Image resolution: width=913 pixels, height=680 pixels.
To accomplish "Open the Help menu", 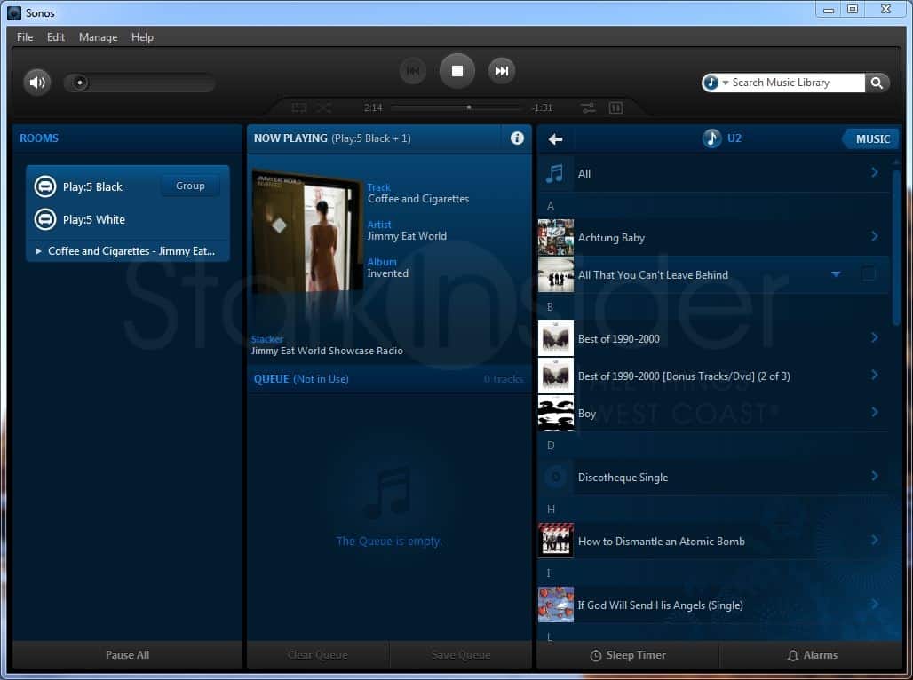I will point(142,37).
